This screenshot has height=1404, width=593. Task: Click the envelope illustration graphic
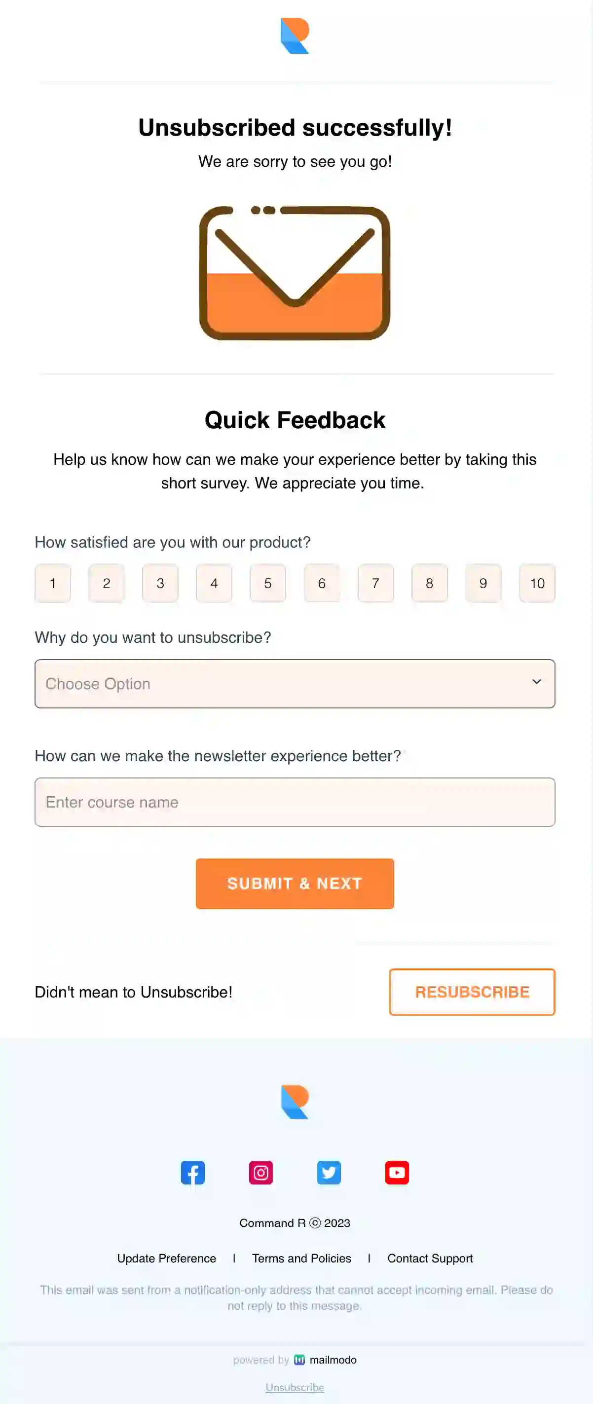pyautogui.click(x=296, y=272)
